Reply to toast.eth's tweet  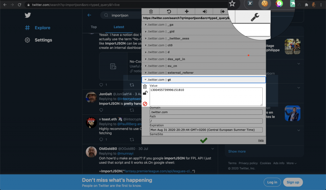pos(101,139)
